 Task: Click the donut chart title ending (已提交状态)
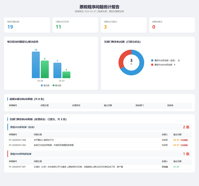coord(122,42)
